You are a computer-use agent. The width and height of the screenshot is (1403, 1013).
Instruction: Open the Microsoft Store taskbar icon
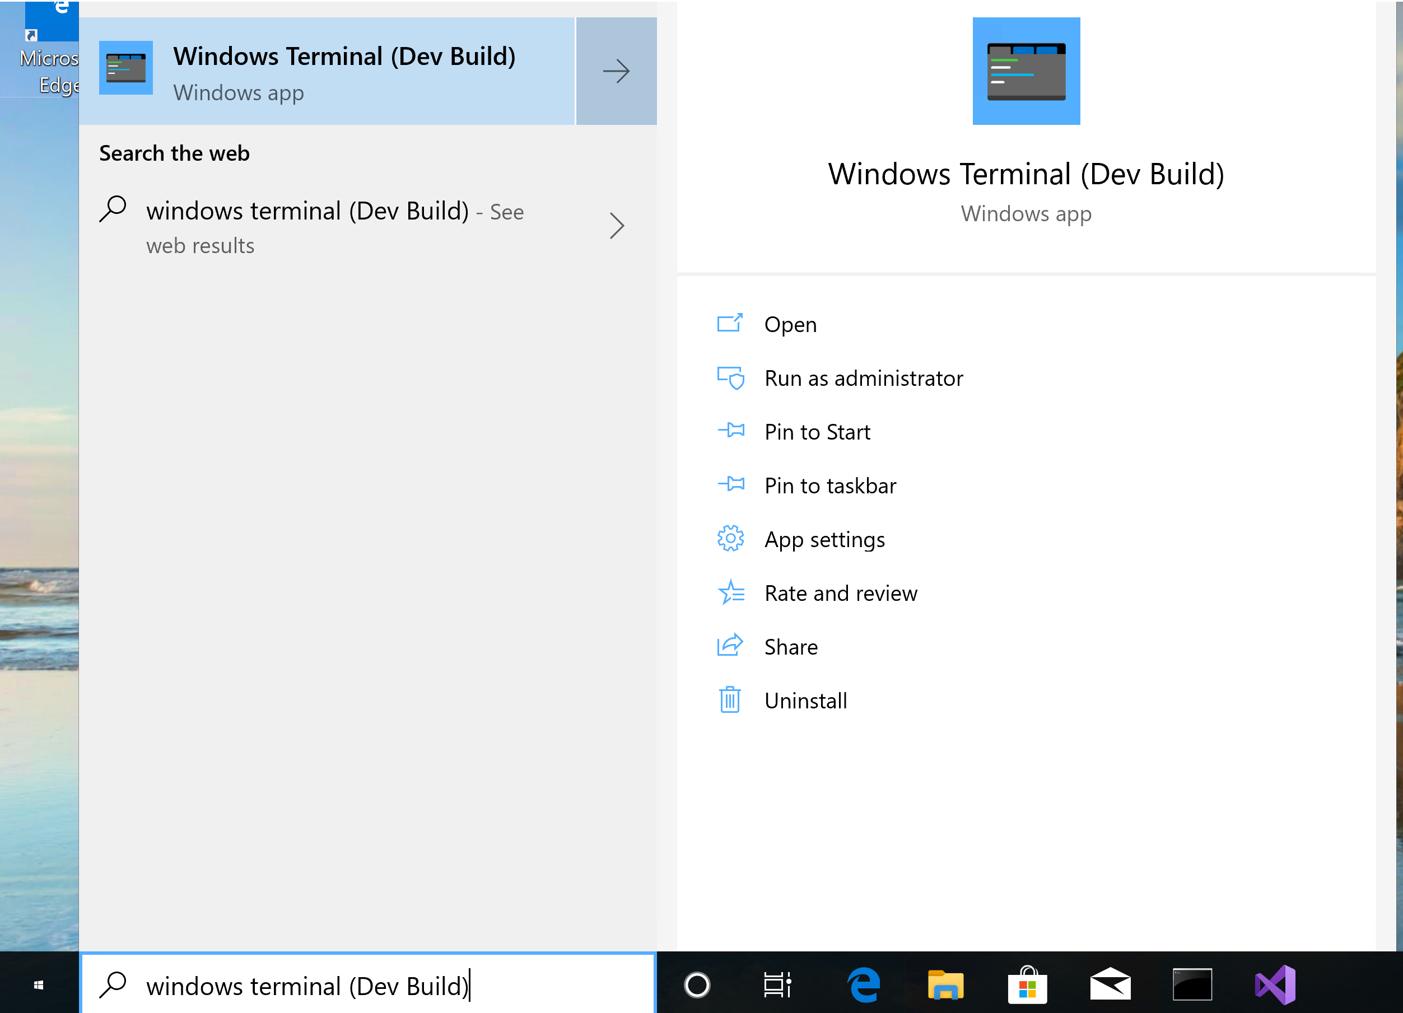click(1028, 984)
